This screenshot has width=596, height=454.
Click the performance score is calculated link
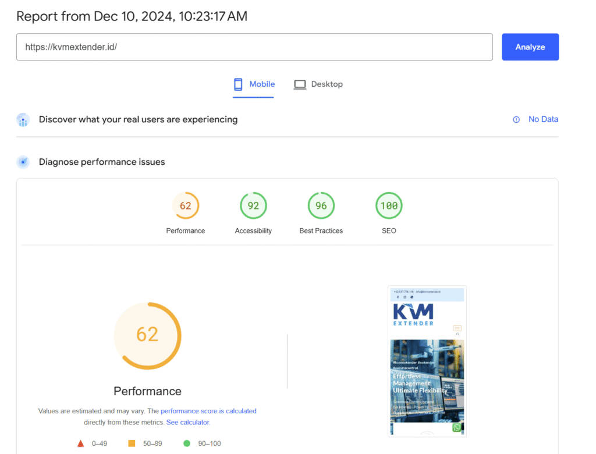208,411
